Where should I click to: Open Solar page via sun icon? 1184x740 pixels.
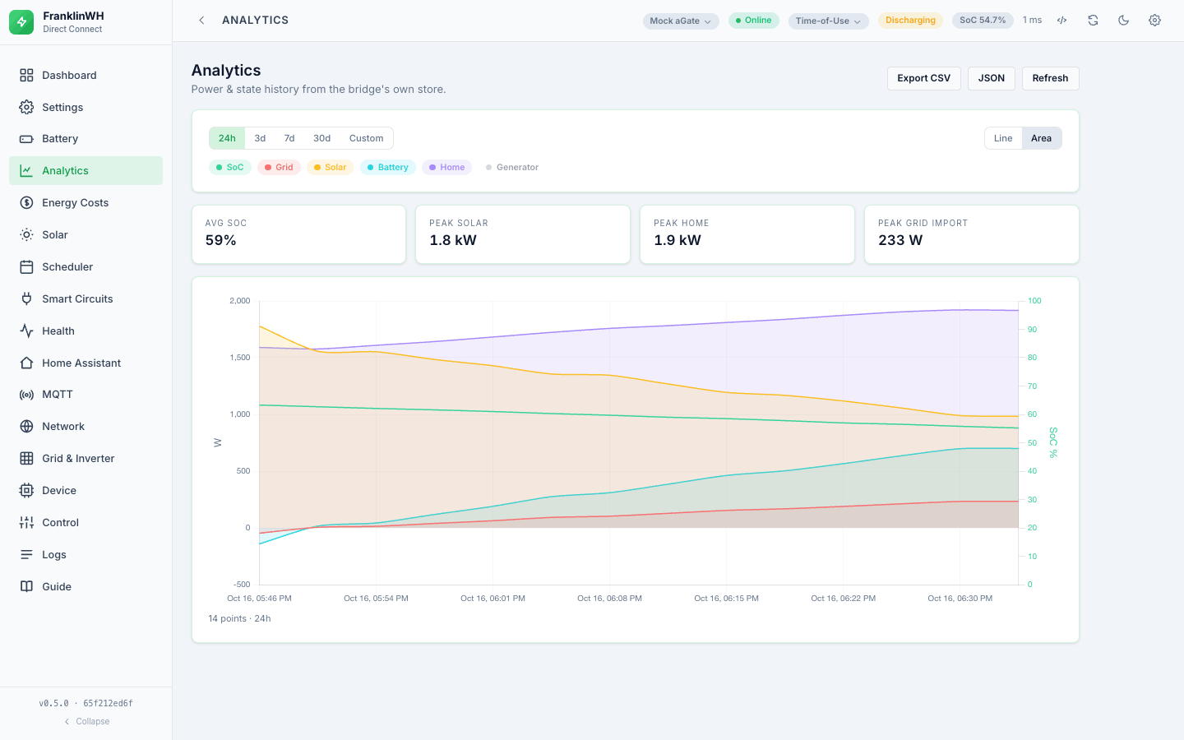click(26, 235)
